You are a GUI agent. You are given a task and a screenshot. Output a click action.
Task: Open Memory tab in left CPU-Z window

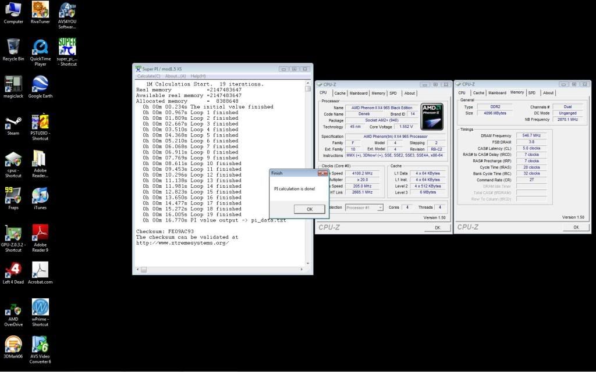coord(378,93)
